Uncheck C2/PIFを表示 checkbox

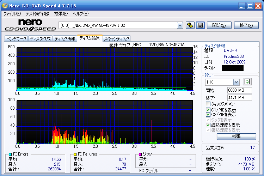pos(208,115)
